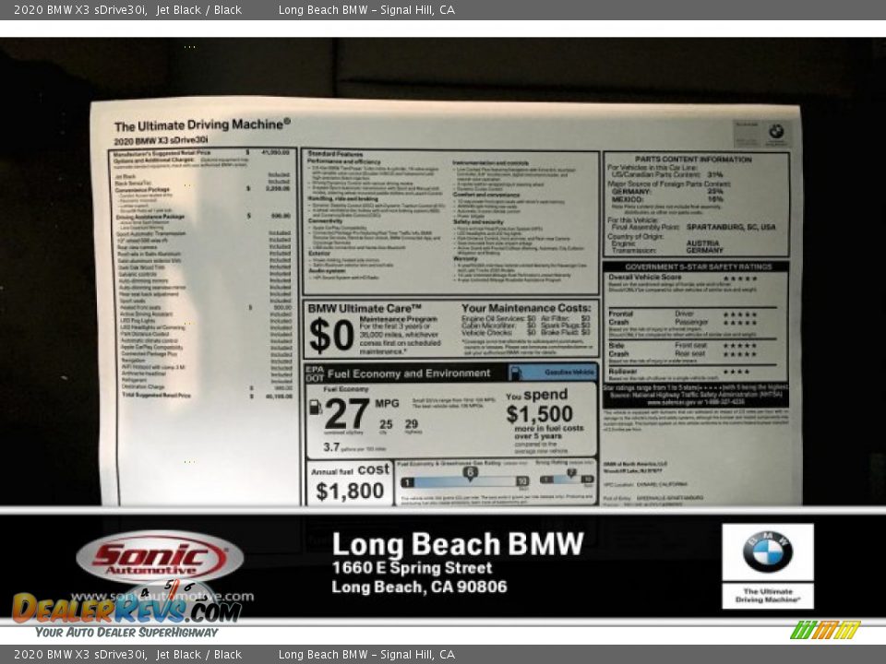
Task: Click the DealerRevs.com logo
Action: click(x=126, y=610)
